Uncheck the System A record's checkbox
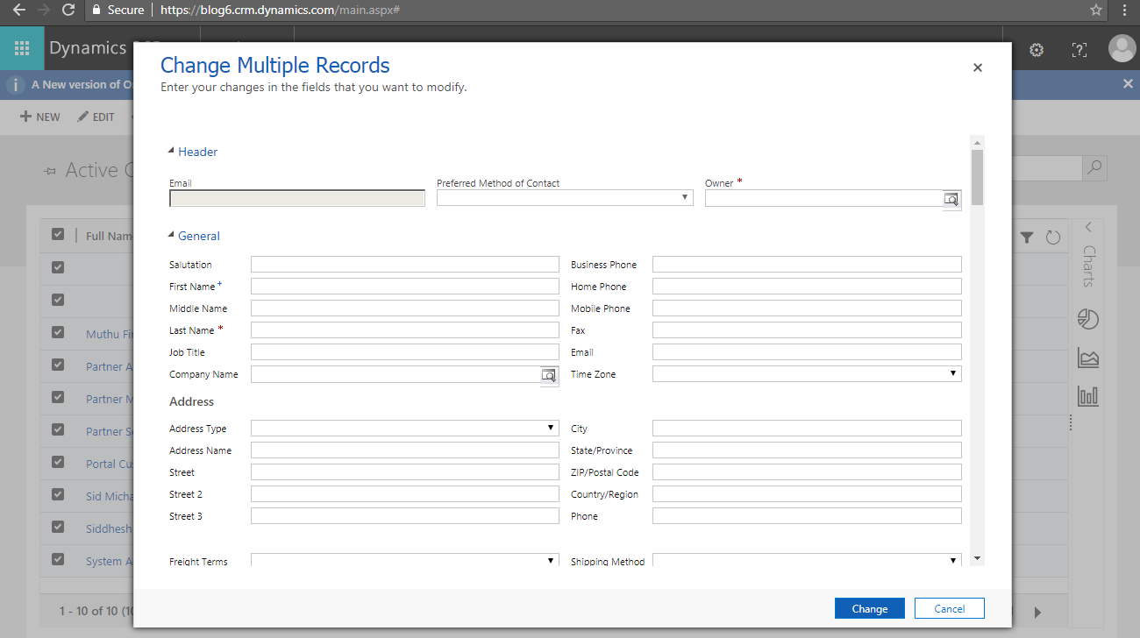The height and width of the screenshot is (638, 1140). tap(57, 559)
